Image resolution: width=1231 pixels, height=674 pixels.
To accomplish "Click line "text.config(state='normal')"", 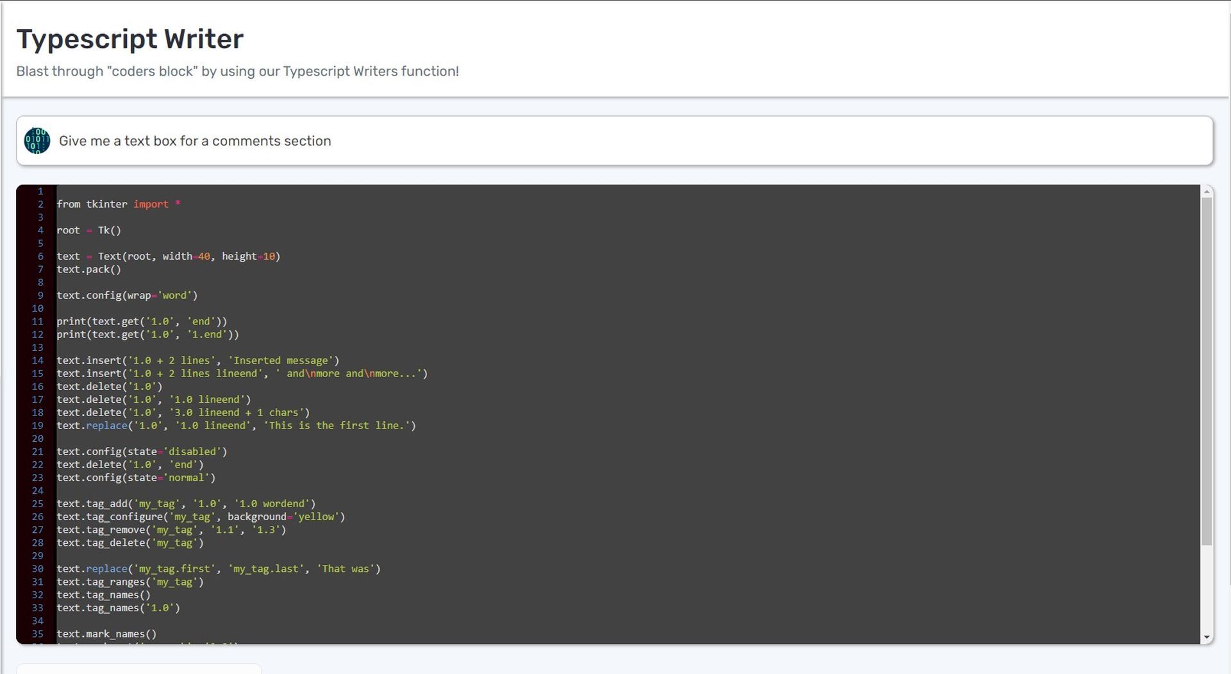I will coord(136,478).
